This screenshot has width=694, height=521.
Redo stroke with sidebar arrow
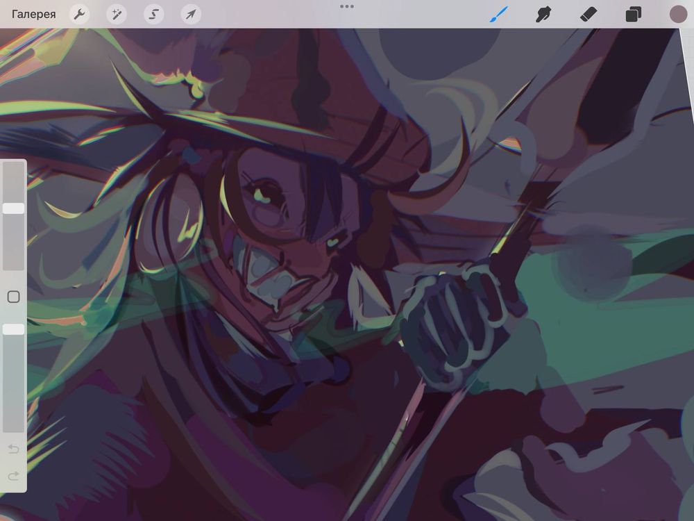(x=14, y=477)
